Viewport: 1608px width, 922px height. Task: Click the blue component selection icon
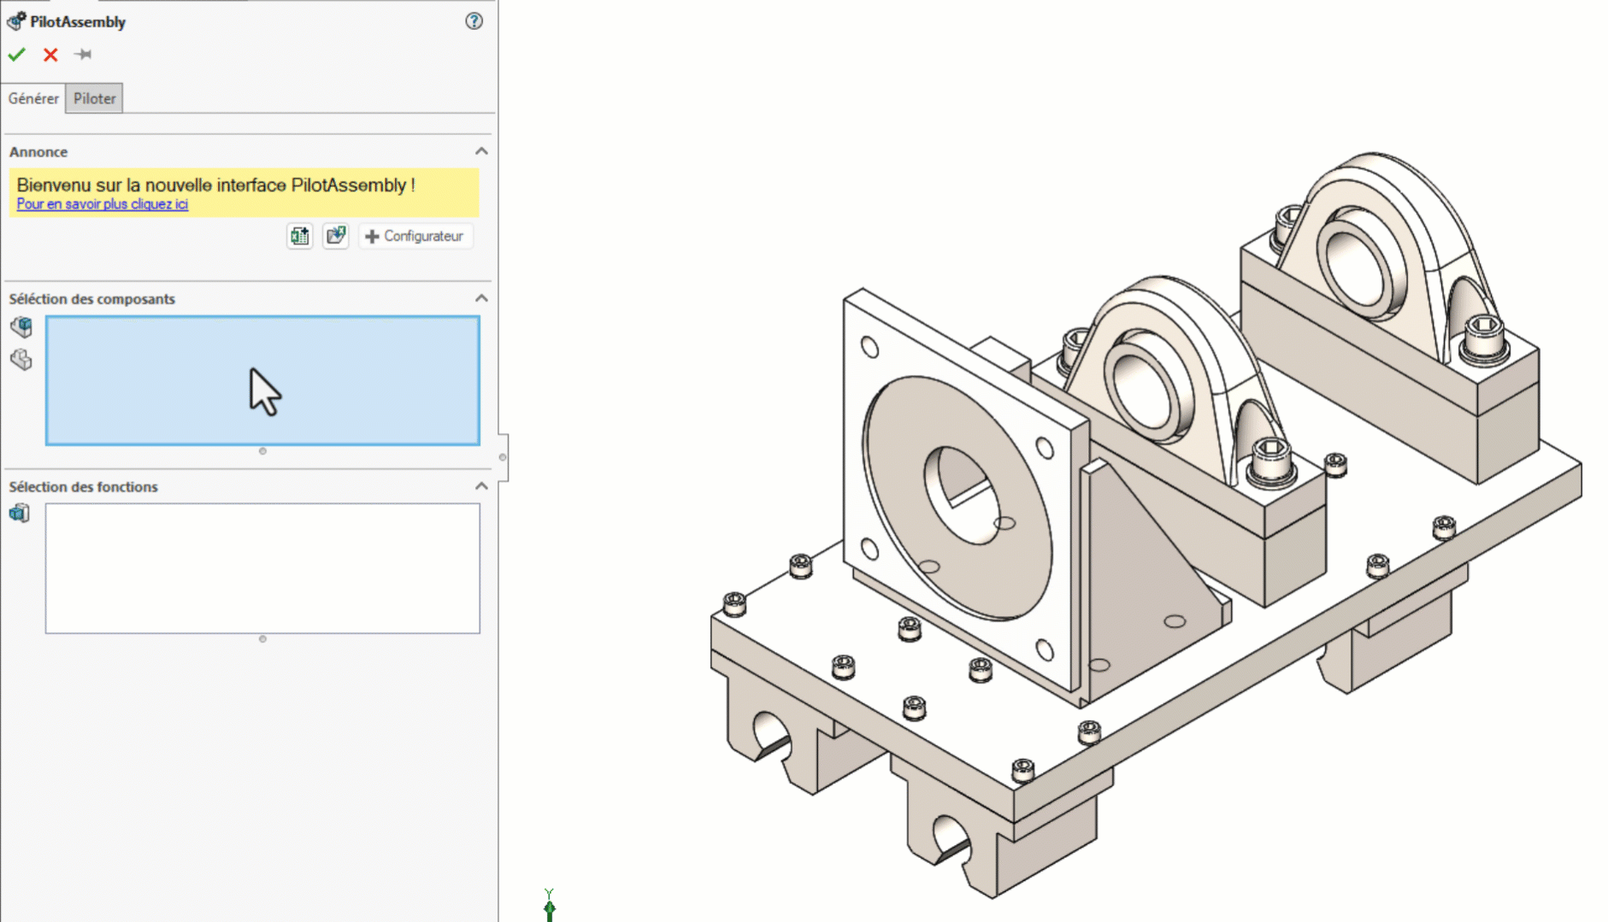pyautogui.click(x=21, y=326)
